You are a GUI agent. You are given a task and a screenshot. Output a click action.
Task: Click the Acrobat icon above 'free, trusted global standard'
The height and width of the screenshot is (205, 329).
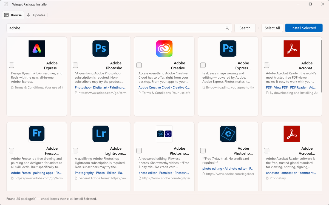[x=292, y=134]
